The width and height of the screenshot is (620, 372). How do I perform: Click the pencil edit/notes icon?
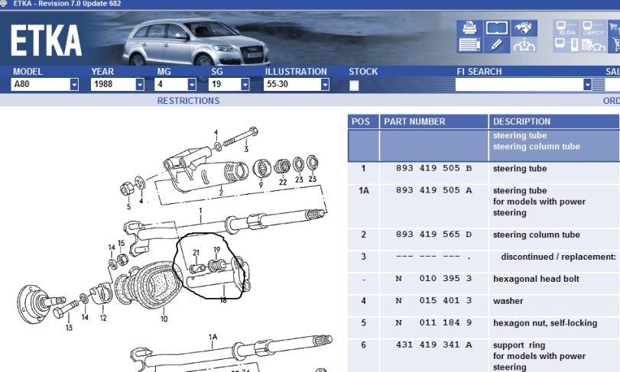click(x=497, y=45)
